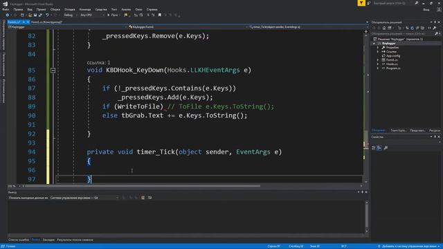This screenshot has width=443, height=249.
Task: Click the Undo arrow in the toolbar
Action: tap(47, 15)
